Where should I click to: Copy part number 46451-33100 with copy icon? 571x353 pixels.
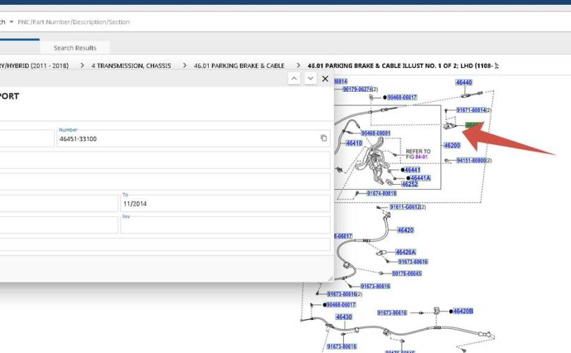pos(324,138)
